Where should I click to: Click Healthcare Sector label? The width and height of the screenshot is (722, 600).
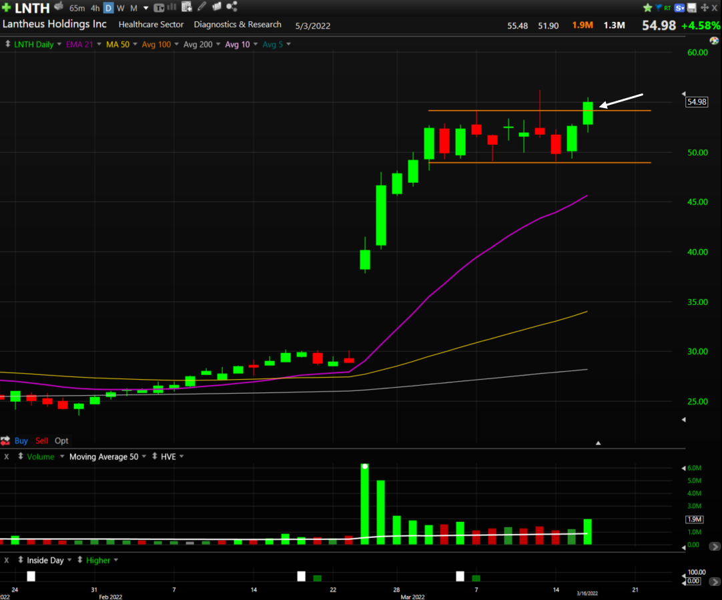point(151,25)
